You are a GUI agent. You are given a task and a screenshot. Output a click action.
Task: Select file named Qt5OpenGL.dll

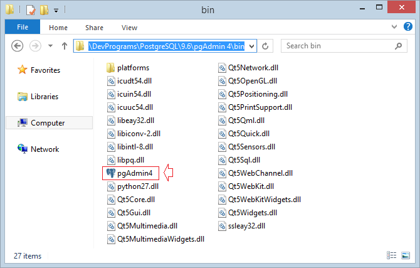pyautogui.click(x=253, y=81)
